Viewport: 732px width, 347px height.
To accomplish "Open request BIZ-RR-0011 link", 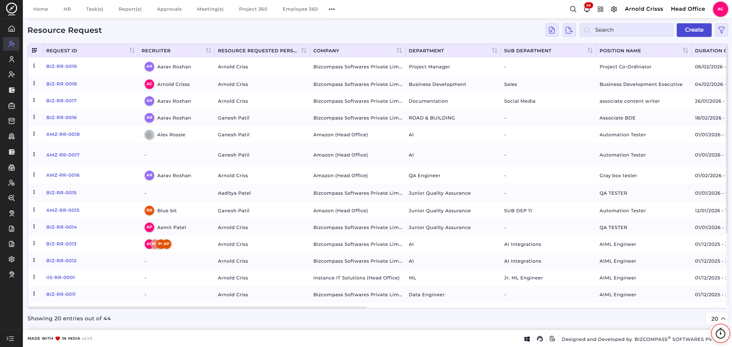I will point(61,294).
